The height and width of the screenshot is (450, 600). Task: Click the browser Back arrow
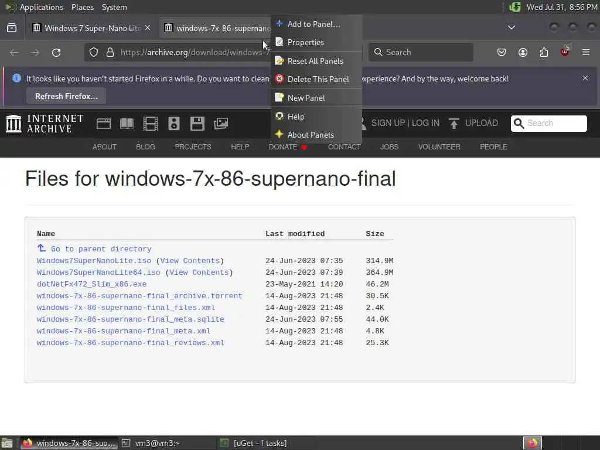tap(14, 52)
